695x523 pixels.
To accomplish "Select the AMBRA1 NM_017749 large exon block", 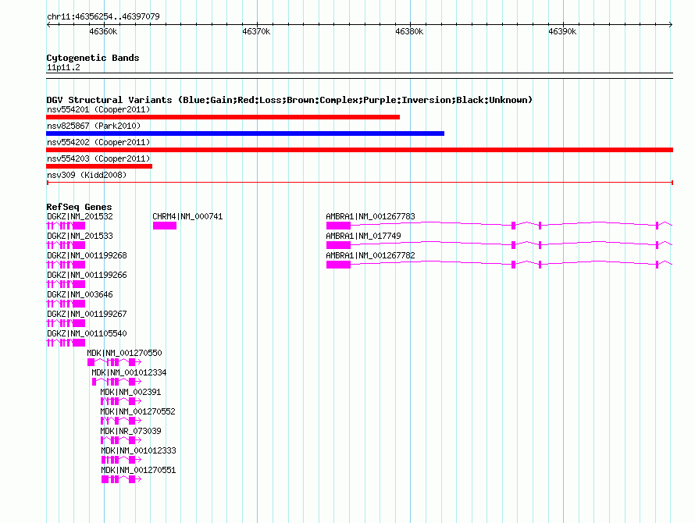I will pos(338,245).
